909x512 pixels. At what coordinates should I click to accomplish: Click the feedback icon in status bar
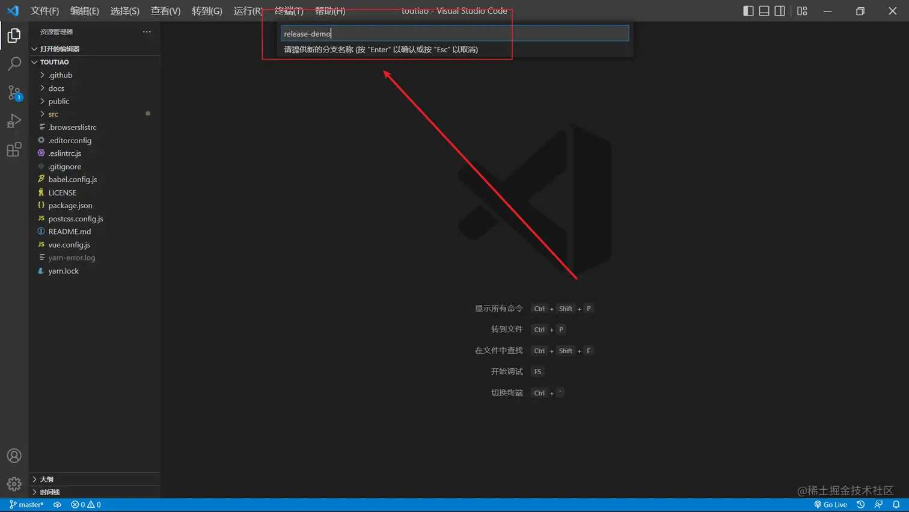pos(878,505)
